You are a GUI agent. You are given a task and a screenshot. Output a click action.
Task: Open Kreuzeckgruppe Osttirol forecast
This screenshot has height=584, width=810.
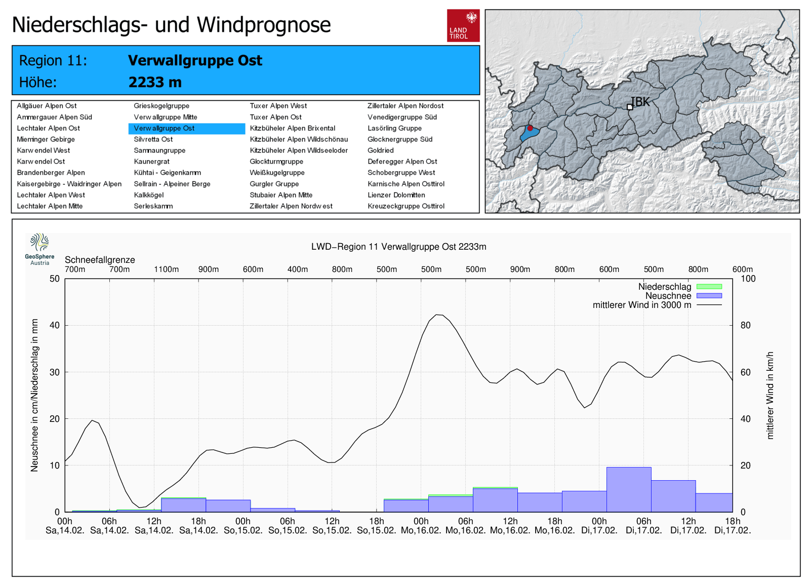[406, 206]
